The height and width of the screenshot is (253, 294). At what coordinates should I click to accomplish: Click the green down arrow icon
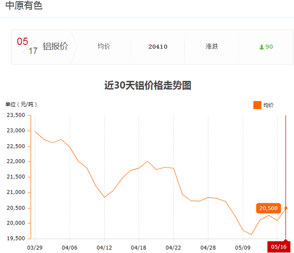tap(261, 47)
